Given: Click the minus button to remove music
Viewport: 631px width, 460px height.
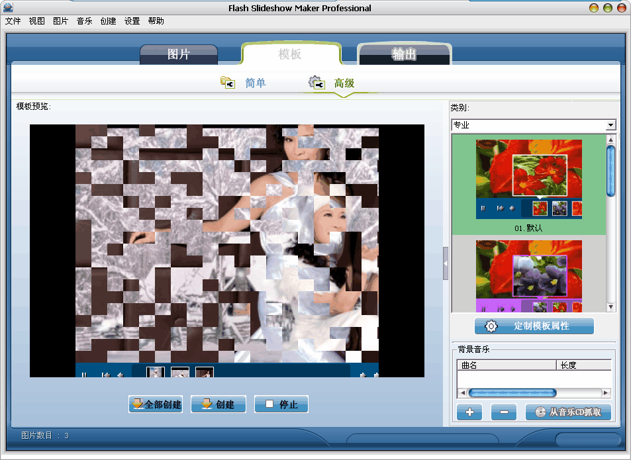Looking at the screenshot, I should coord(503,412).
